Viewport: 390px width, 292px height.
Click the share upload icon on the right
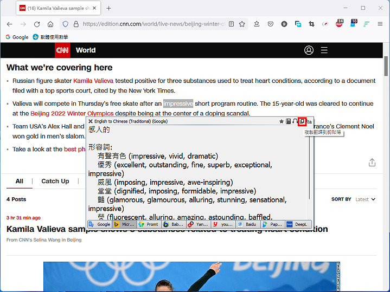pyautogui.click(x=372, y=163)
